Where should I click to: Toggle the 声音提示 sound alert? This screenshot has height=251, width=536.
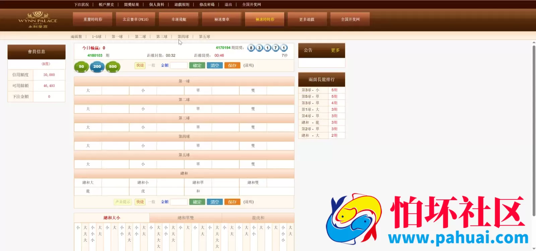(x=123, y=202)
